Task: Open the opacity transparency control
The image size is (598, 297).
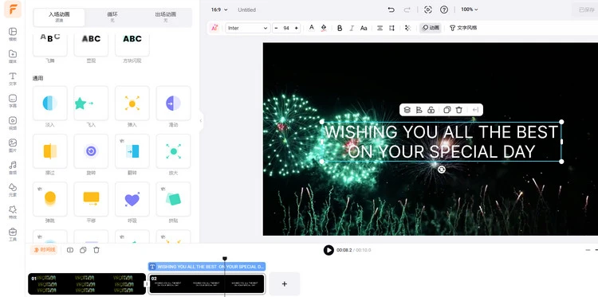Action: pos(407,28)
